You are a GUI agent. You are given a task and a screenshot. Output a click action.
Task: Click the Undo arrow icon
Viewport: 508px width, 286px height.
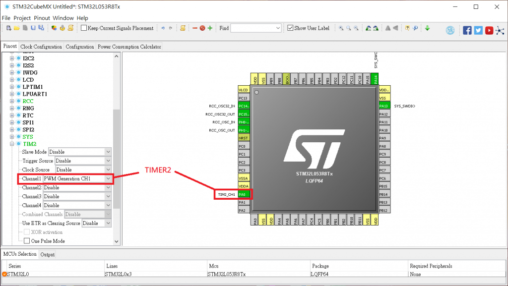163,28
